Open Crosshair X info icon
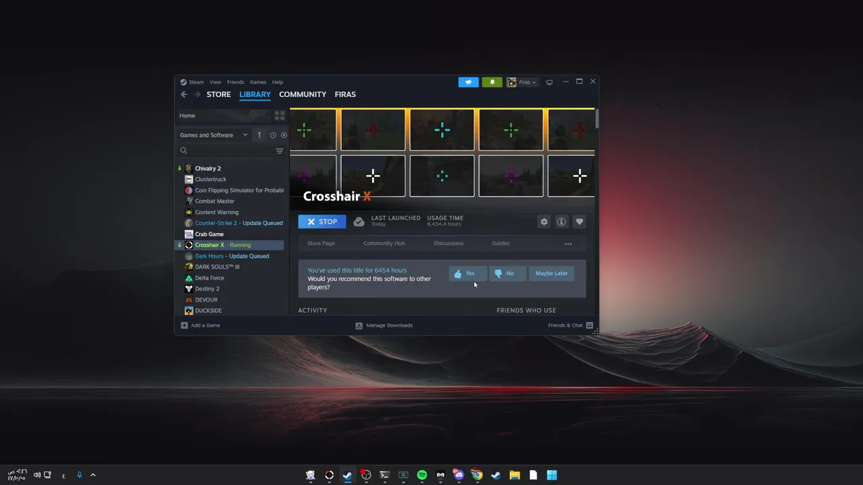 pyautogui.click(x=562, y=222)
